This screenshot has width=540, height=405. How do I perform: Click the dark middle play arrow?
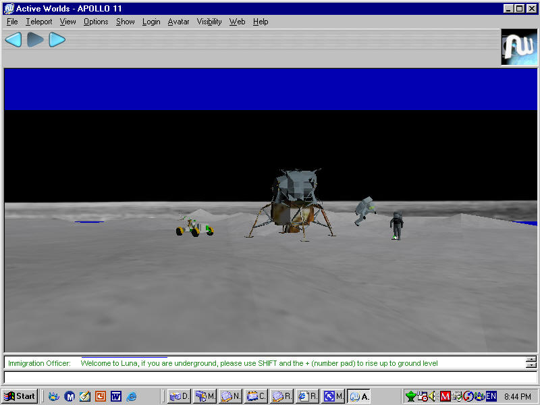[35, 40]
